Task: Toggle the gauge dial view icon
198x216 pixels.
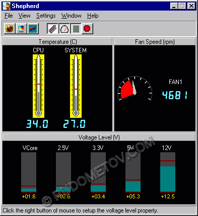Action: (64, 29)
